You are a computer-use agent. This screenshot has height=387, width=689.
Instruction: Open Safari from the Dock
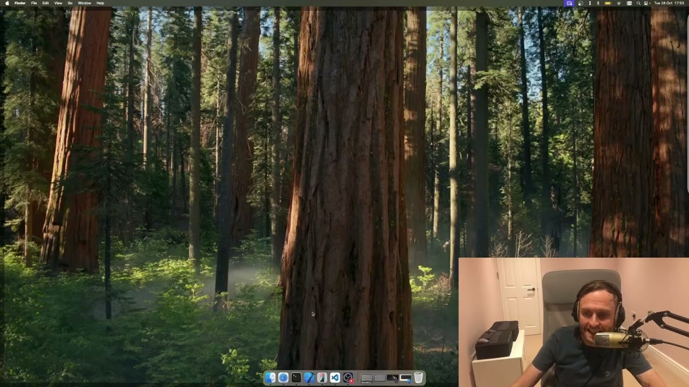coord(283,378)
